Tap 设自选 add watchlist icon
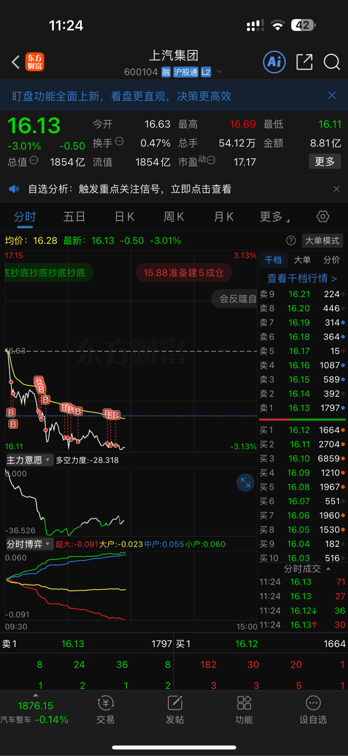This screenshot has width=348, height=756. click(x=313, y=710)
